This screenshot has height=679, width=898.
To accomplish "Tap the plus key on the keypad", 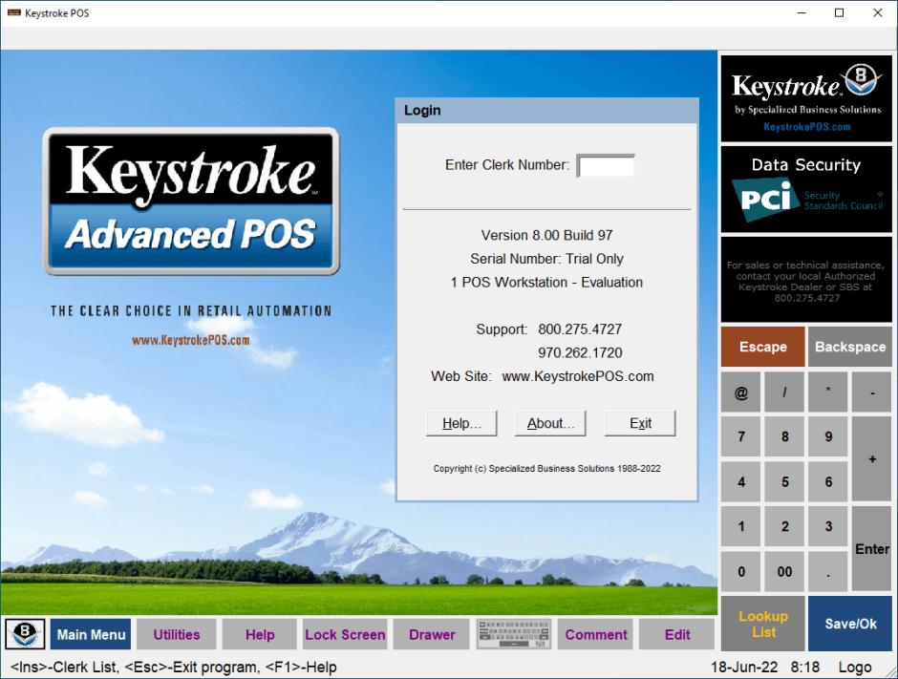I will point(871,459).
